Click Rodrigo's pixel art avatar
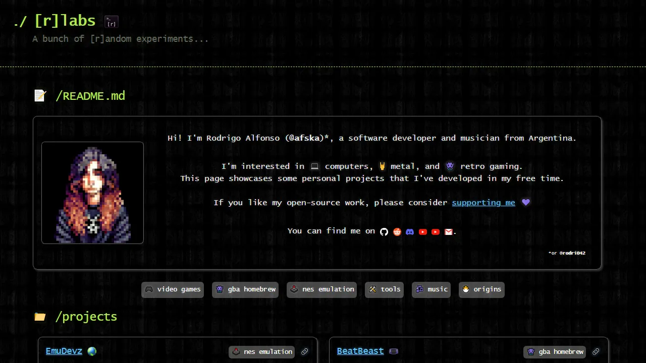The image size is (646, 363). [x=92, y=193]
